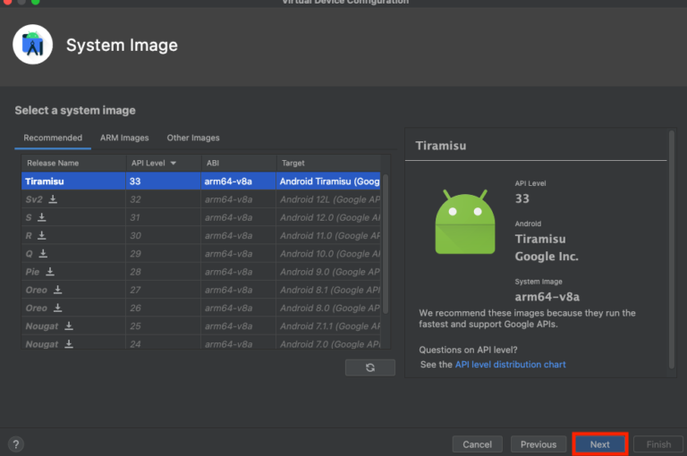The height and width of the screenshot is (456, 687).
Task: Download the S API 31 image
Action: [42, 217]
